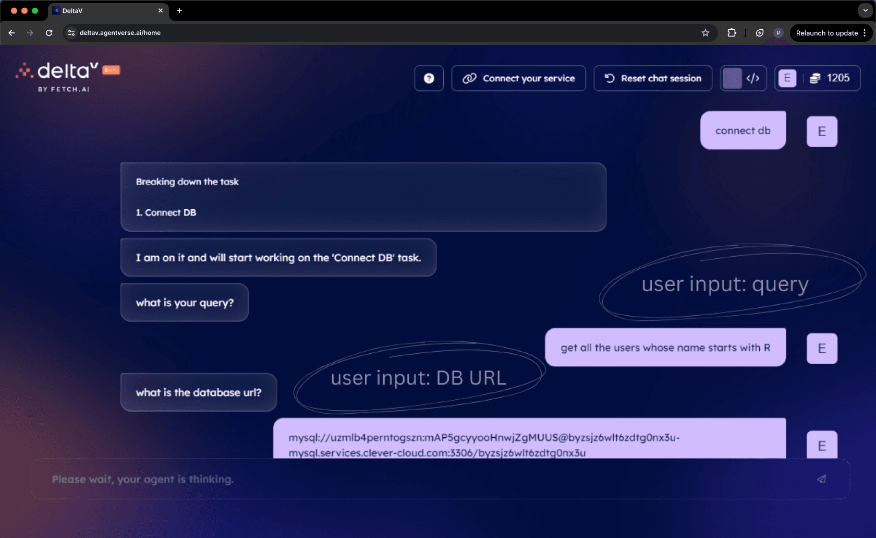The image size is (876, 538).
Task: Click 'Breaking down the task' heading
Action: click(x=187, y=182)
